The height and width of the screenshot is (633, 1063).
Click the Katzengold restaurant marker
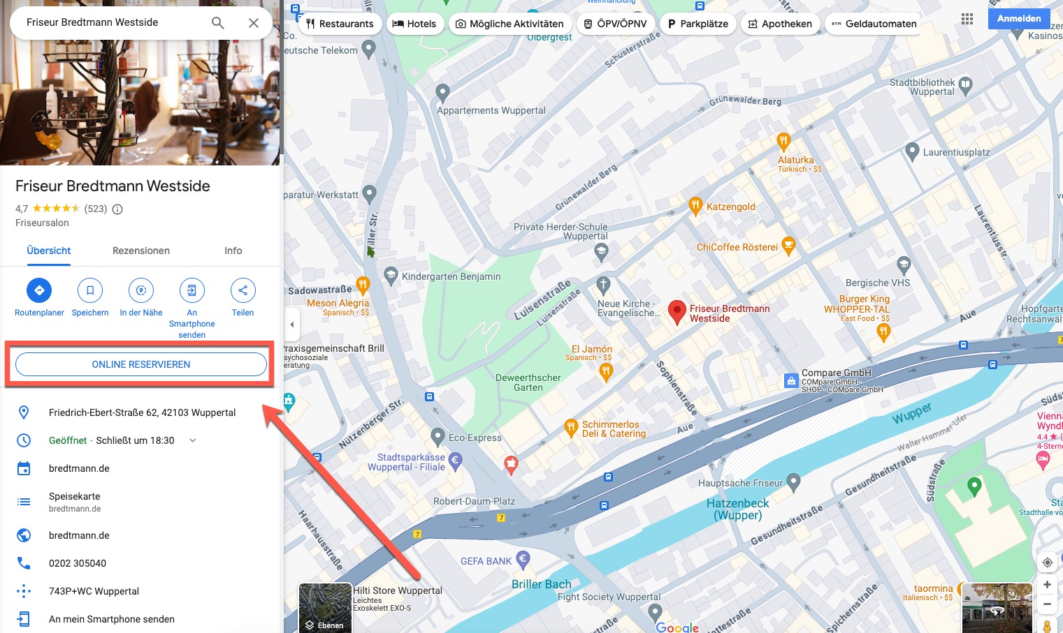pyautogui.click(x=695, y=206)
